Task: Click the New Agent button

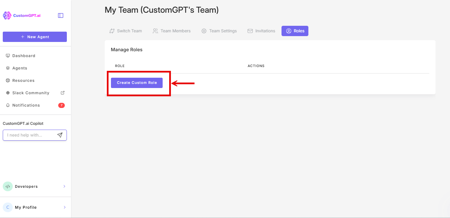Action: coord(34,36)
